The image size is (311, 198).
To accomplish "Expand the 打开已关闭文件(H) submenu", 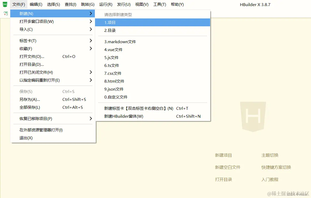I will tap(53, 72).
